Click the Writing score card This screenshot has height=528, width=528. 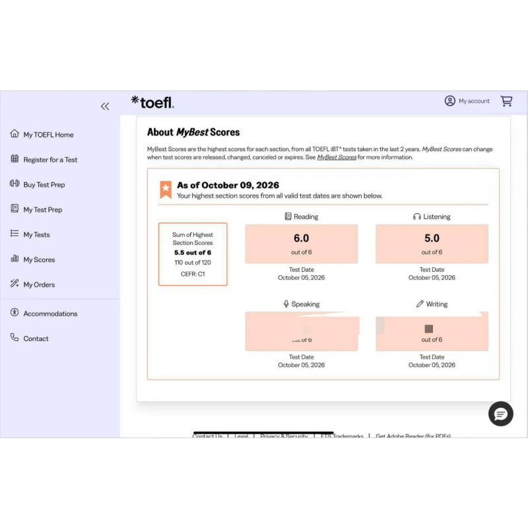click(x=432, y=331)
